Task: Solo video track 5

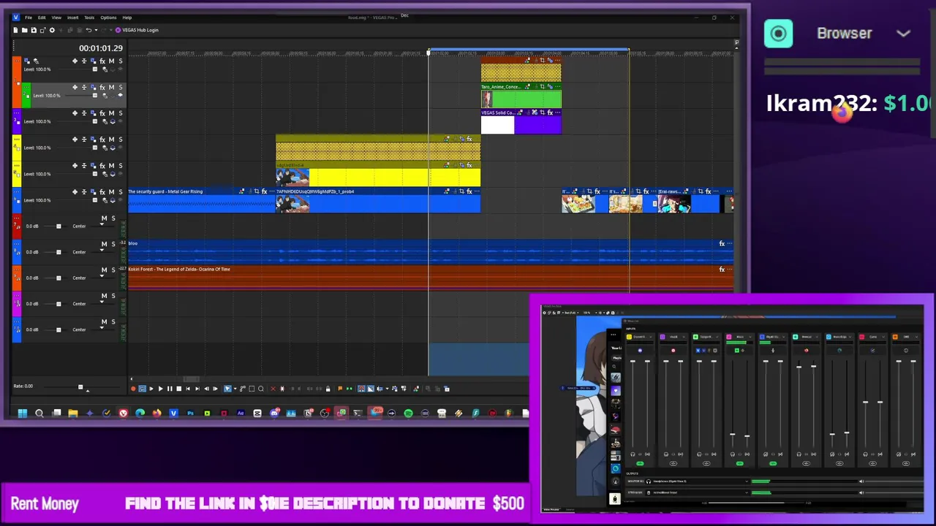Action: pyautogui.click(x=120, y=165)
